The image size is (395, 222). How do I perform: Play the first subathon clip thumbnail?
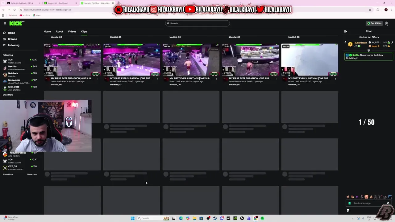tap(72, 60)
